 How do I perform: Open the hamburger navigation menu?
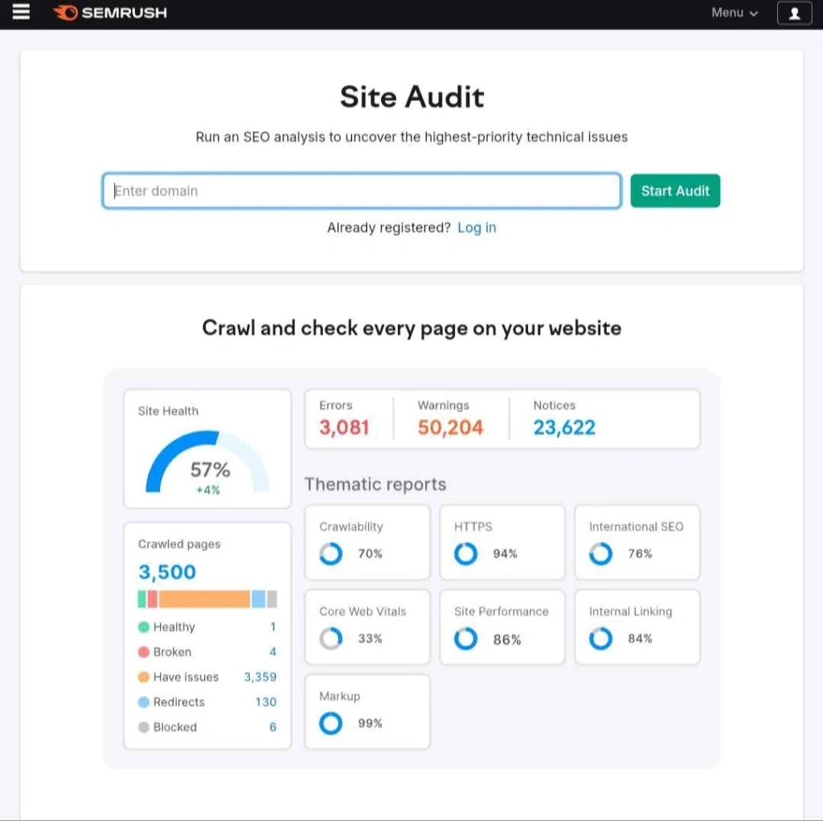(x=21, y=11)
